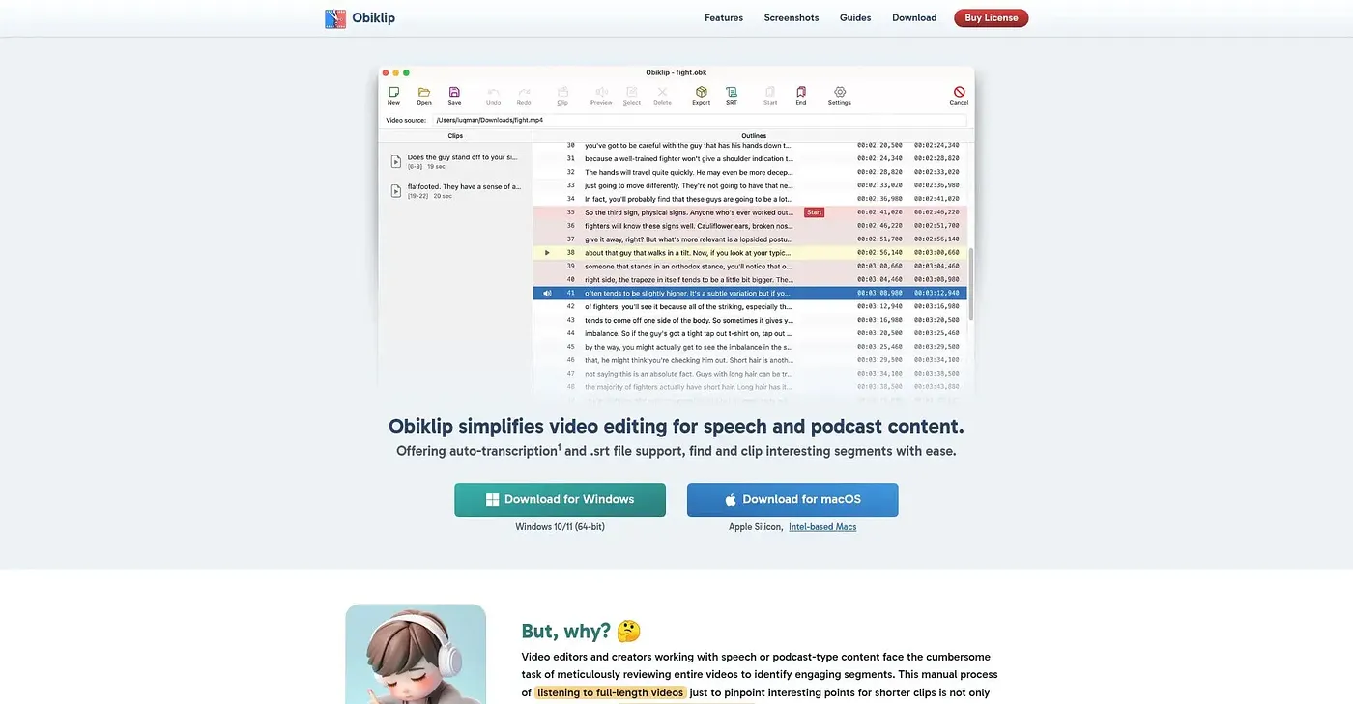Click the end timestamp 00:03:12,940 on row 41
This screenshot has width=1353, height=704.
[x=936, y=293]
